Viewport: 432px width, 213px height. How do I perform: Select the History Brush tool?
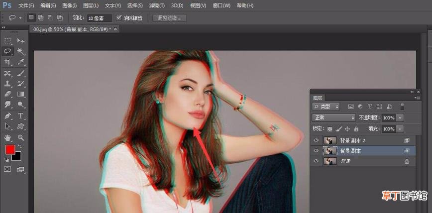21,84
